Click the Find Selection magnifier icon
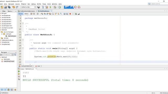Viewport: 168px width, 94px height. coord(42,14)
